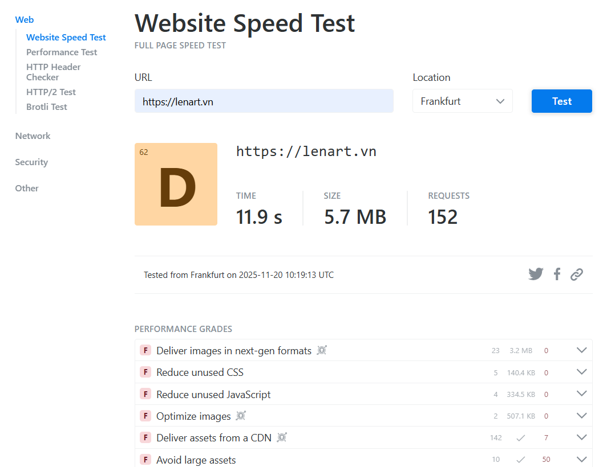The width and height of the screenshot is (611, 467).
Task: Click the F badge on Reduce unused JavaScript
Action: click(147, 394)
